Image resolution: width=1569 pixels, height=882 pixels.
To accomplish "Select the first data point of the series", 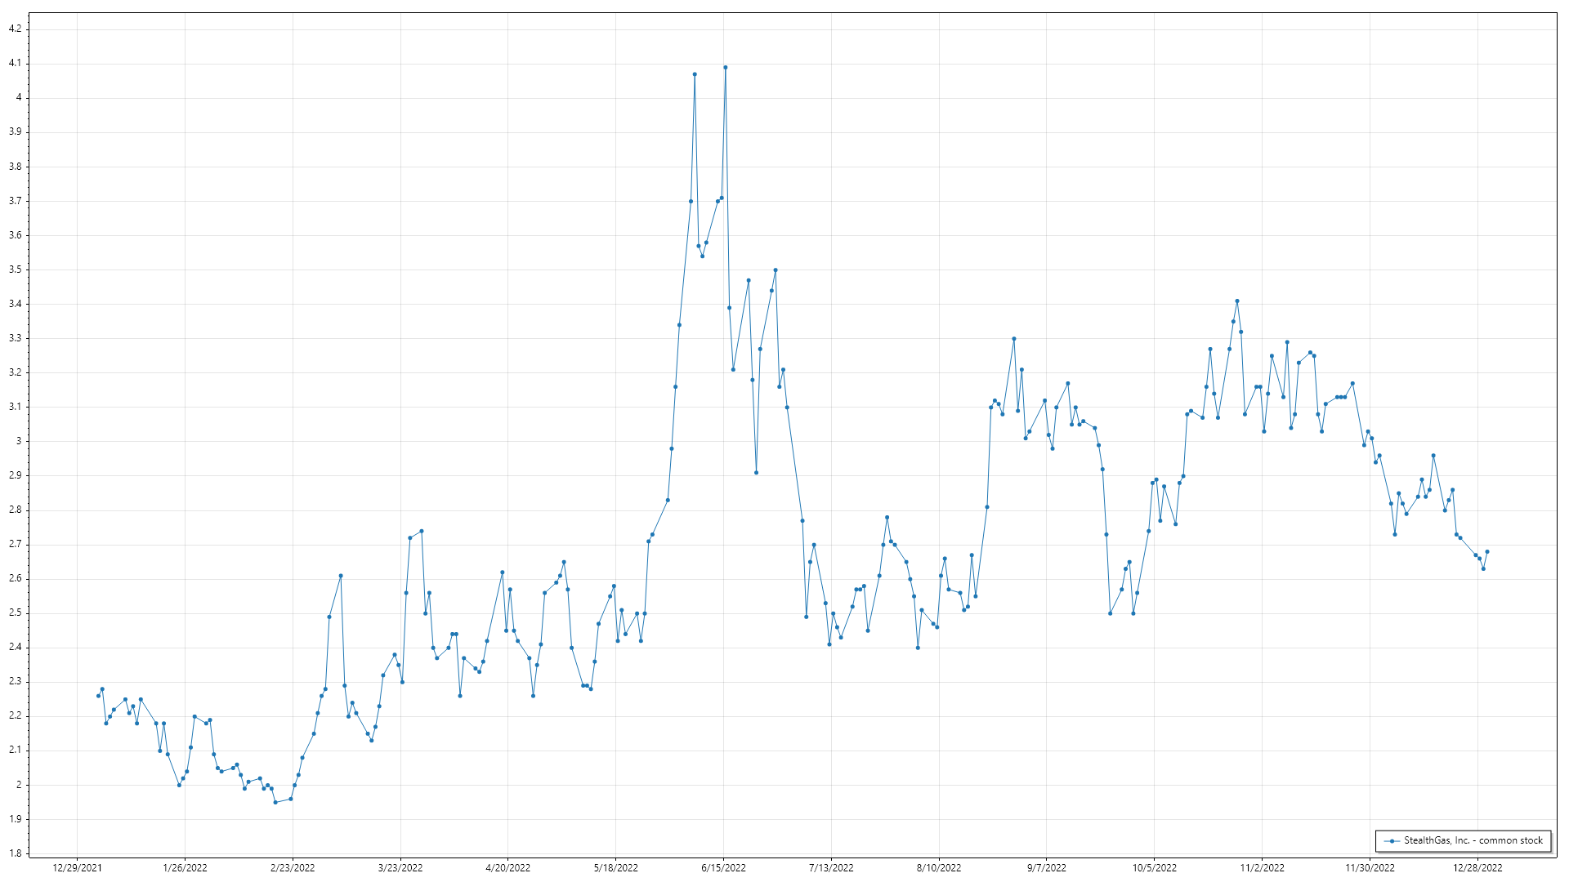I will tap(98, 696).
